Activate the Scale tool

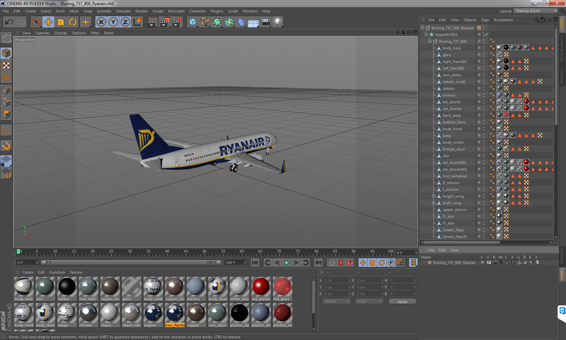61,22
